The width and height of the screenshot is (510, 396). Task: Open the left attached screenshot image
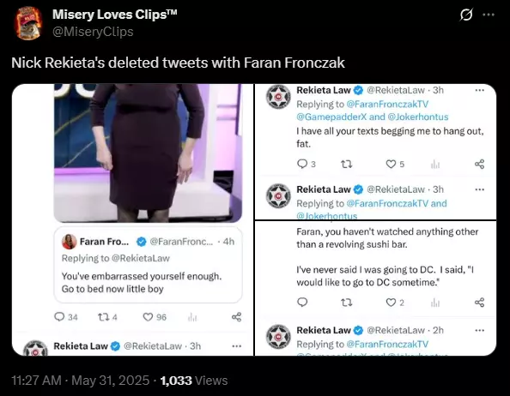tap(132, 219)
